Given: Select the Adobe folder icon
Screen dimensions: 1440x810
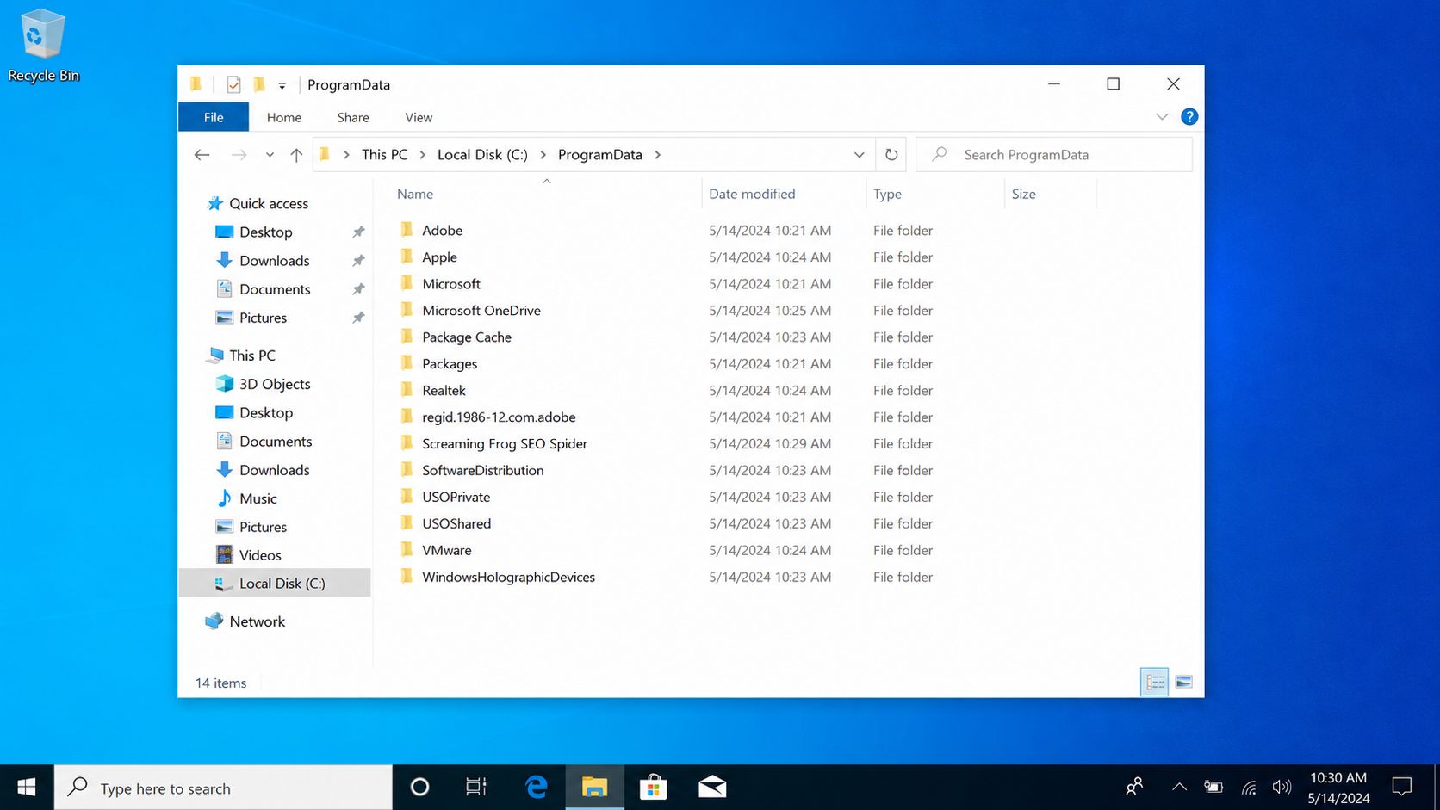Looking at the screenshot, I should (407, 230).
